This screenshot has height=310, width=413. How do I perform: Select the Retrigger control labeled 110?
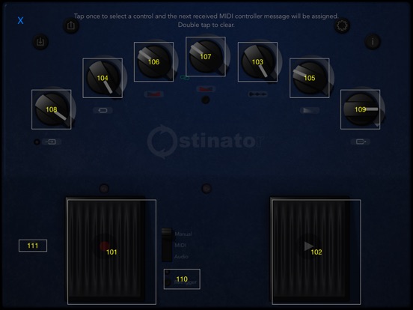182,279
